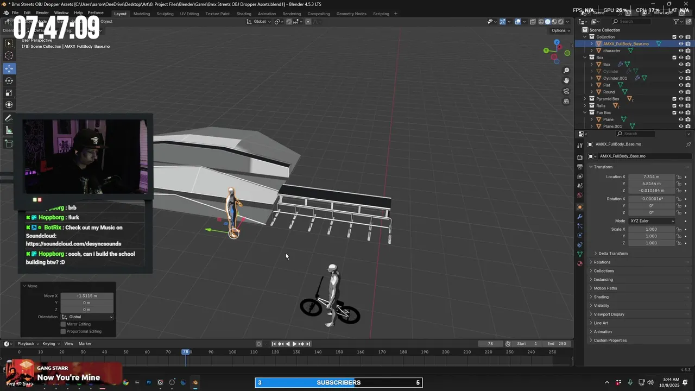Open the Render menu

click(42, 12)
